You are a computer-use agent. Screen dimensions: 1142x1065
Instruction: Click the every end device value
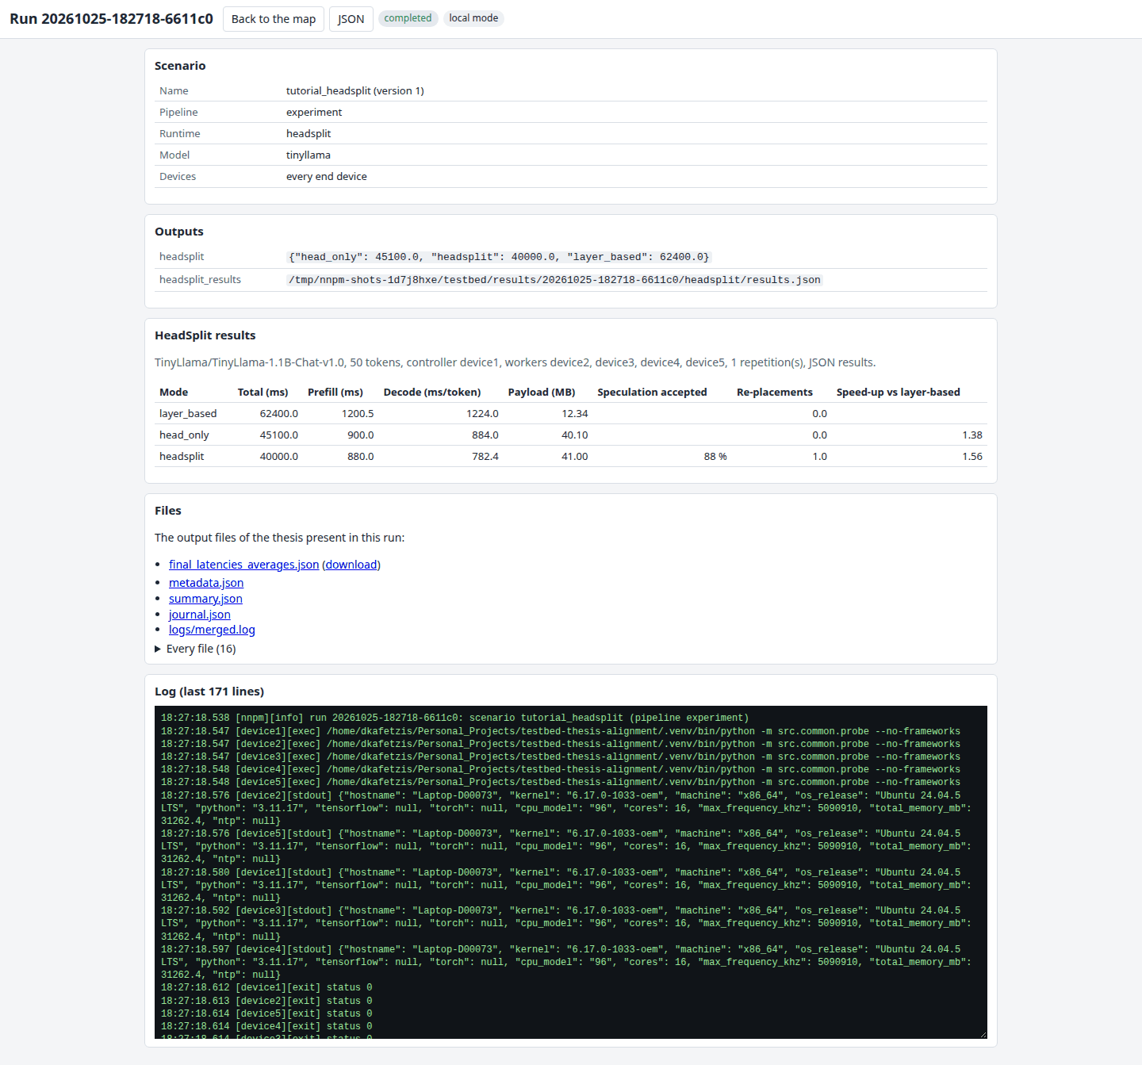(327, 176)
